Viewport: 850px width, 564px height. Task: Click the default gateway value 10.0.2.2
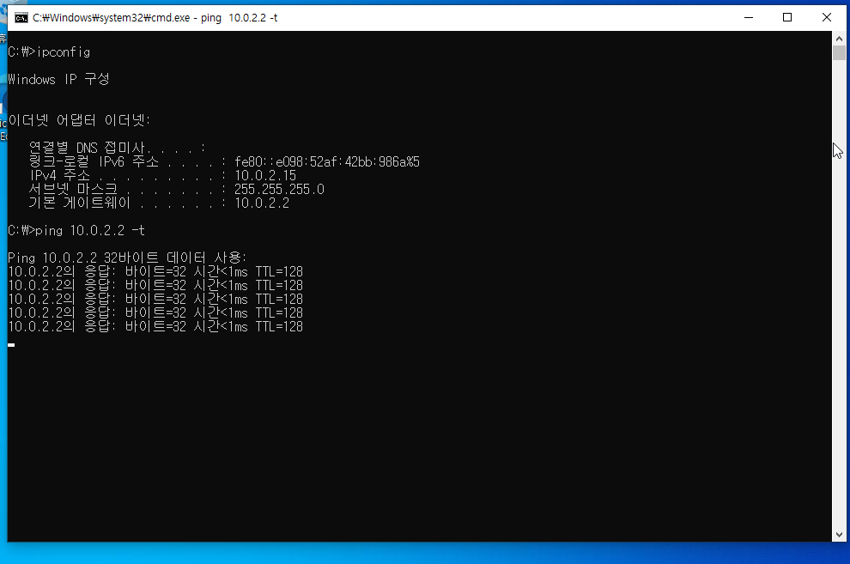point(262,203)
